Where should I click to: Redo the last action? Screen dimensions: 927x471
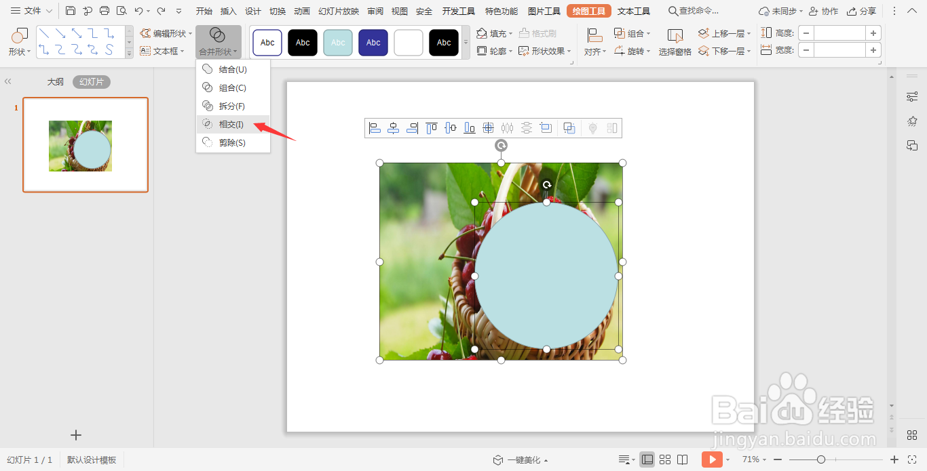[x=161, y=11]
